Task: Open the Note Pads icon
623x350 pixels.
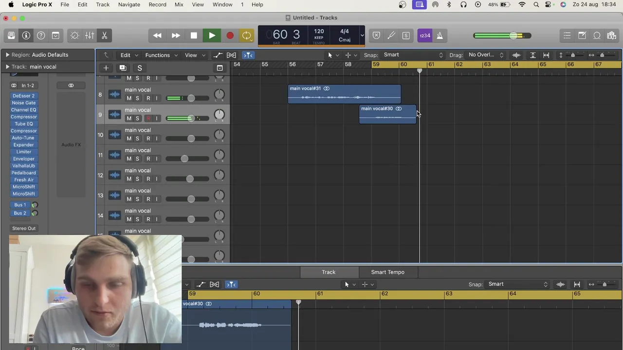Action: (582, 35)
